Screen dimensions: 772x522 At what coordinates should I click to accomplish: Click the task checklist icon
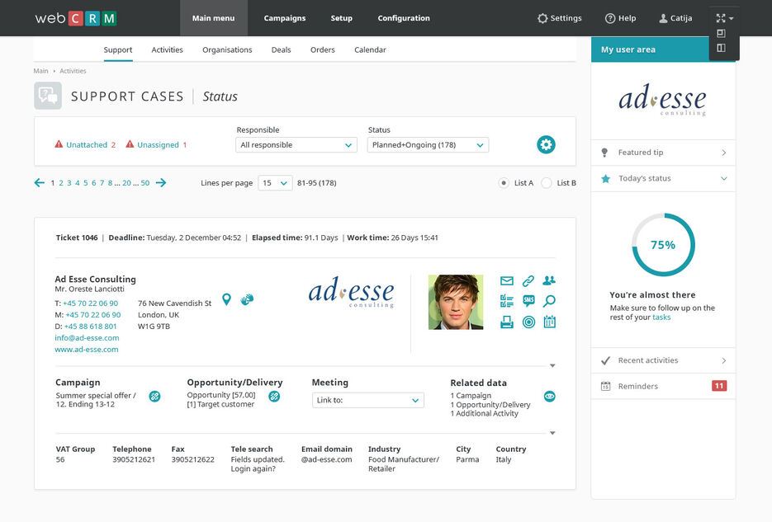click(x=507, y=301)
